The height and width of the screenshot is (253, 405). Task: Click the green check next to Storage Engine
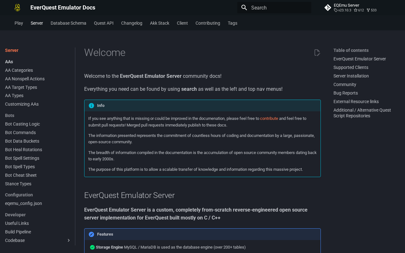[x=92, y=247]
